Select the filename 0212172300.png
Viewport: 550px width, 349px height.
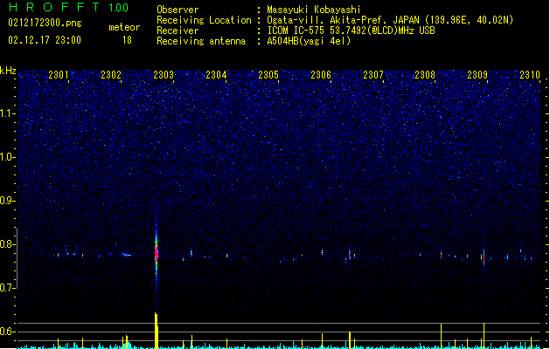point(45,23)
